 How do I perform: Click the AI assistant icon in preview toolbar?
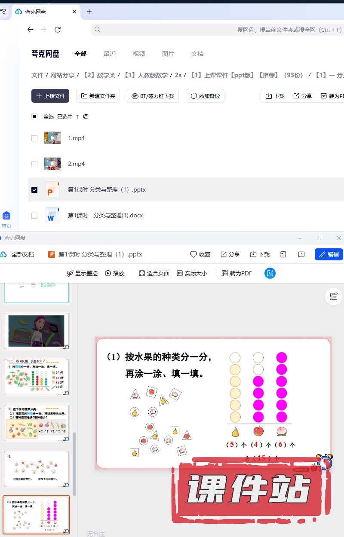[270, 273]
